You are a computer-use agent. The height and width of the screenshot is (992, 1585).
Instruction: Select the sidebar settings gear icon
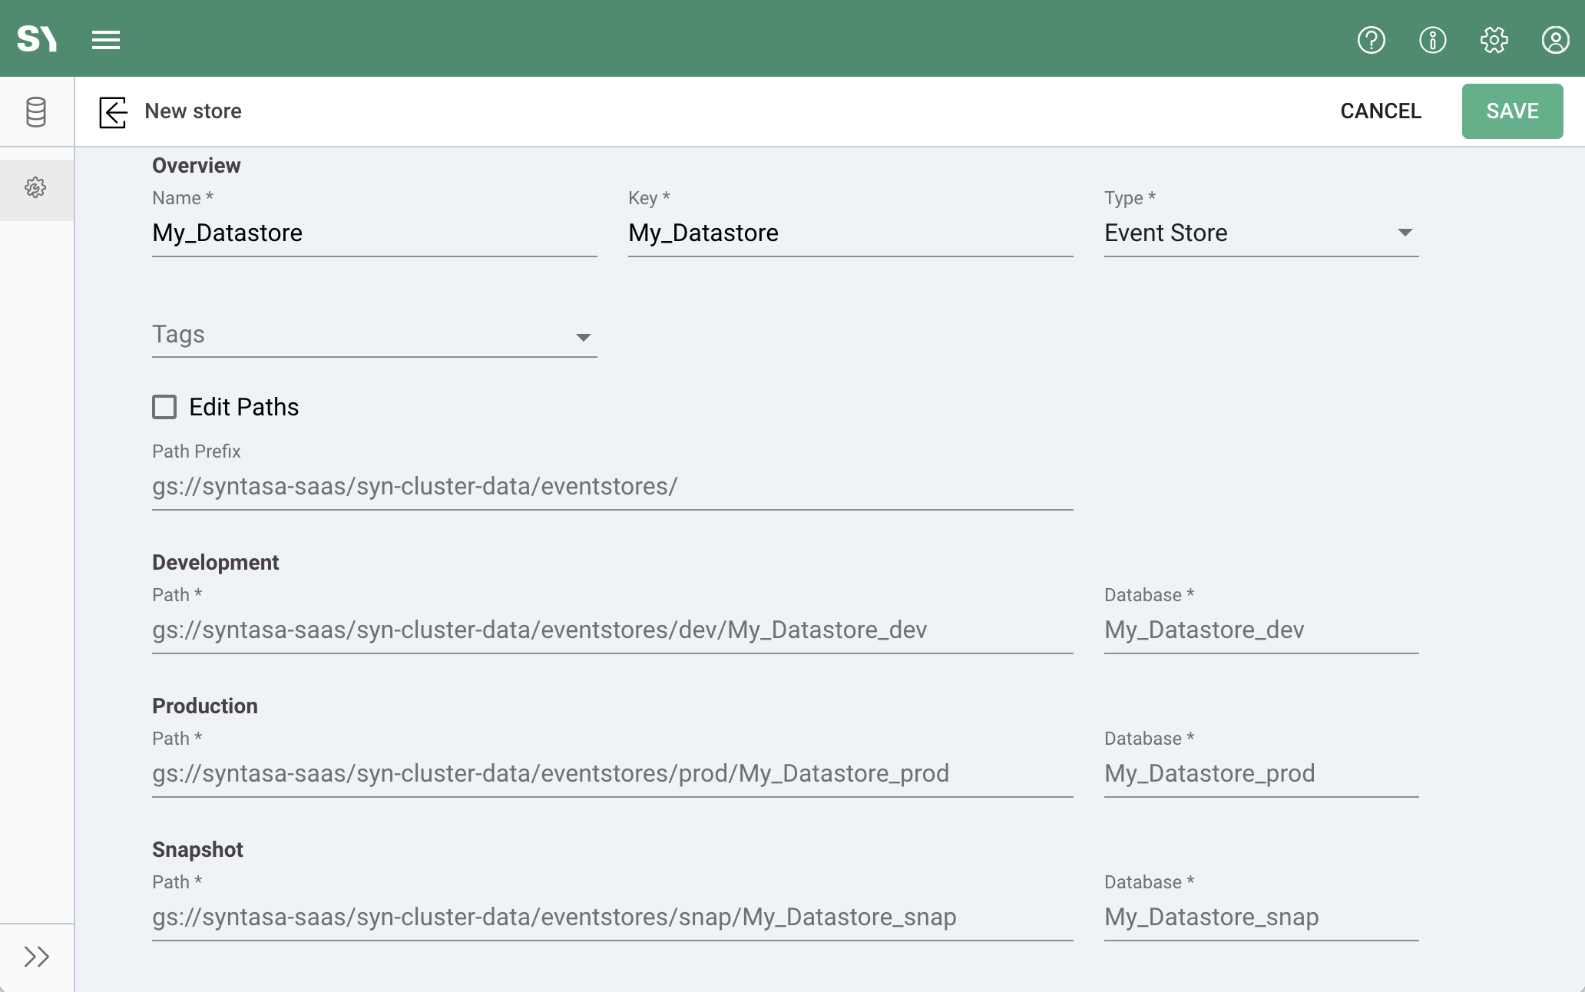(35, 188)
